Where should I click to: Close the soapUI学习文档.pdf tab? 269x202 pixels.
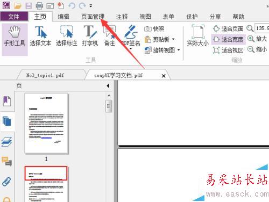coord(164,76)
